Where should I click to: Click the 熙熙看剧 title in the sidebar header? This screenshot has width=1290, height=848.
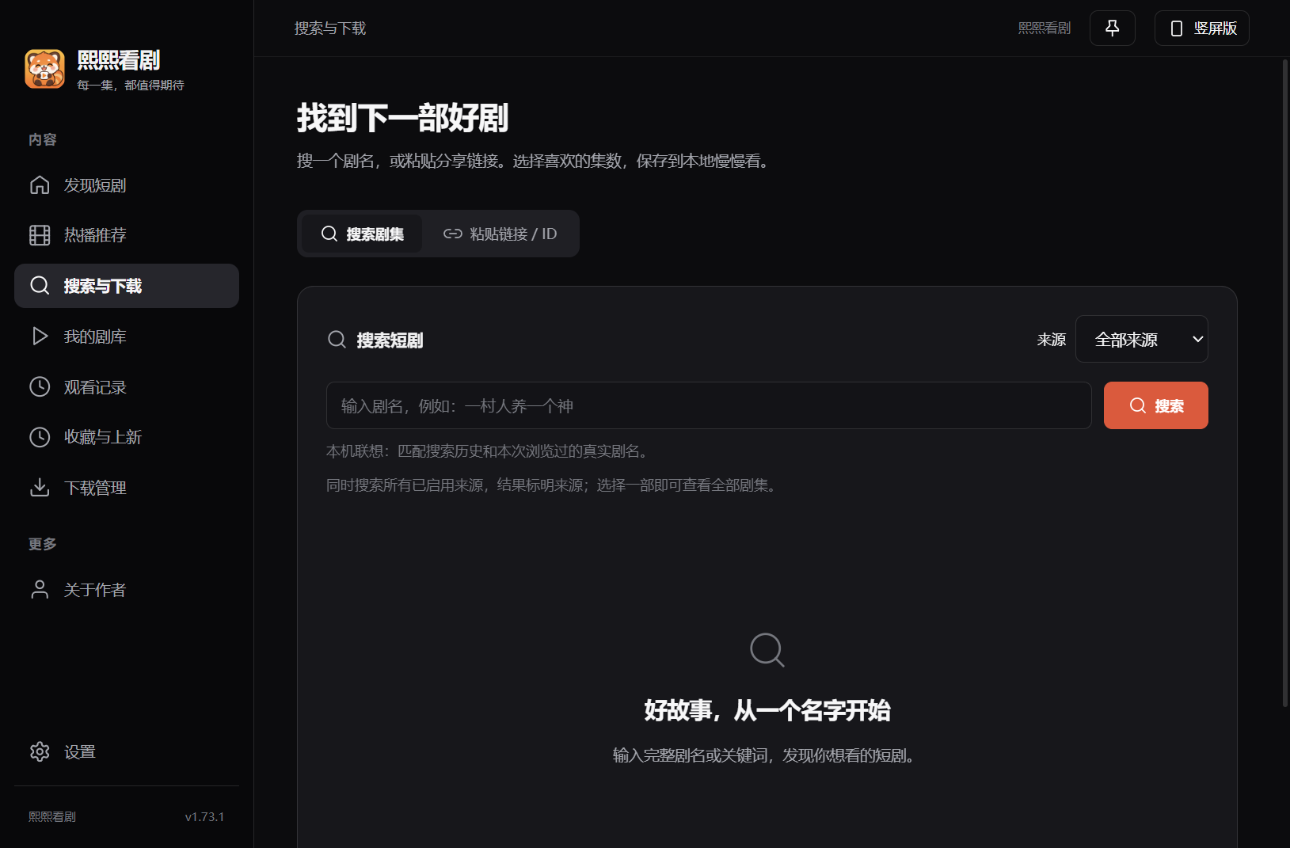[119, 60]
